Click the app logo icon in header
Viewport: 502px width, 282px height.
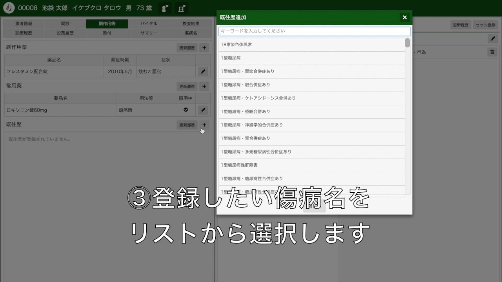coord(9,8)
